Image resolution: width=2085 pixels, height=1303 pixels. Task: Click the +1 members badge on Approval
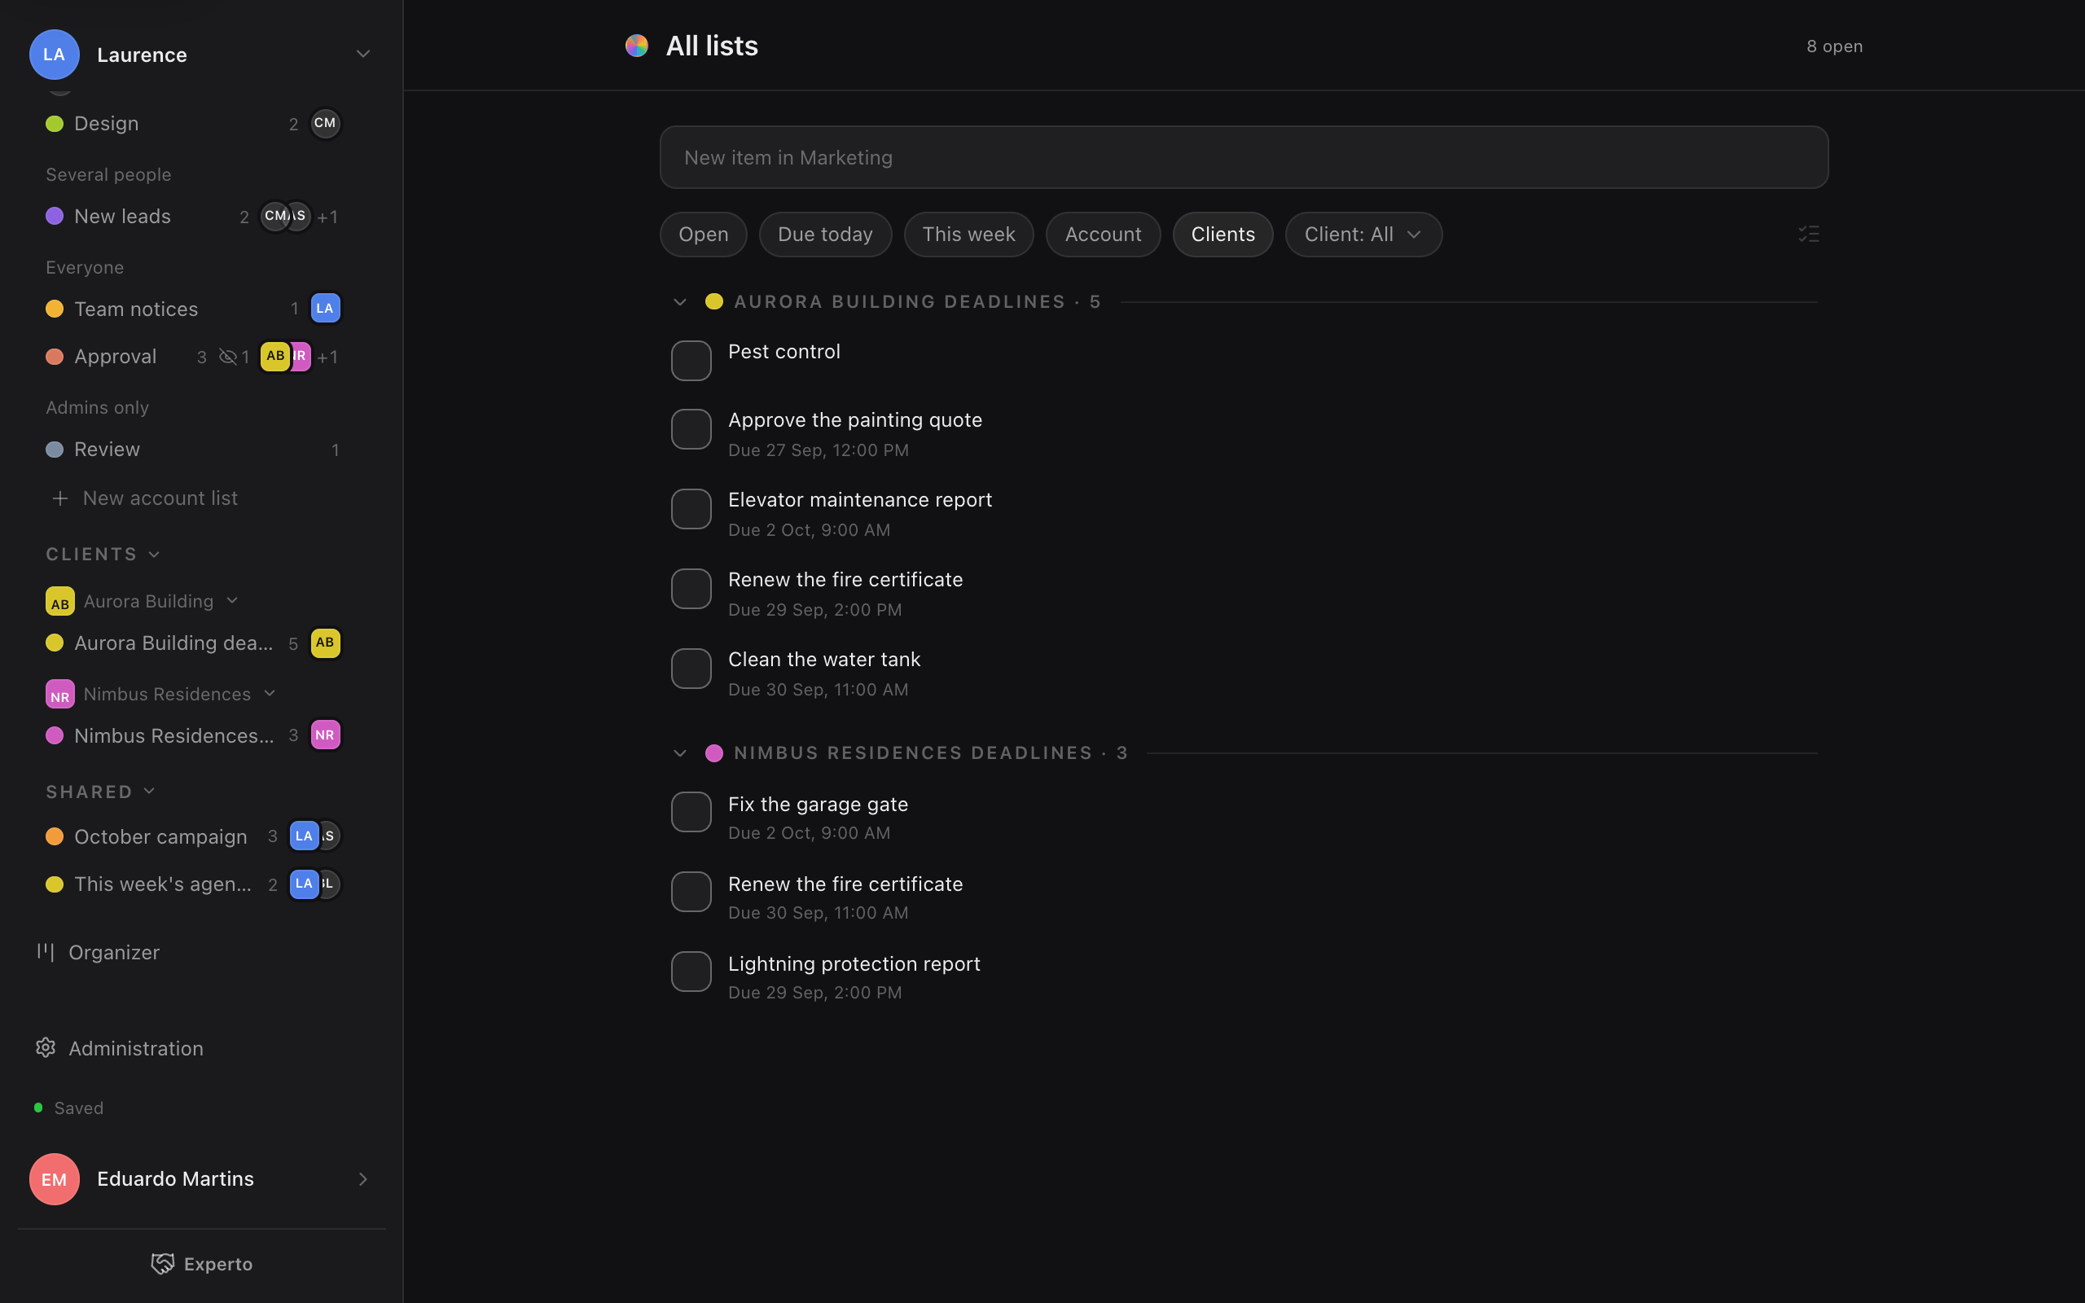(x=327, y=357)
